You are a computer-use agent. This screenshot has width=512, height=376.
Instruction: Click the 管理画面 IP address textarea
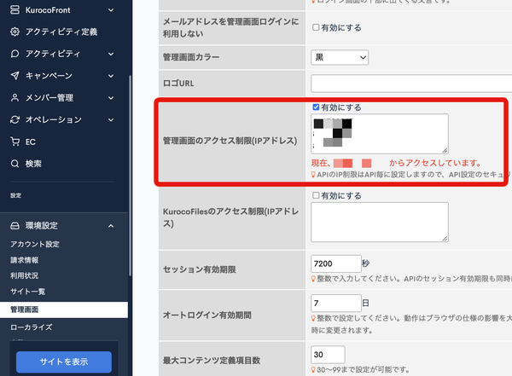[380, 134]
